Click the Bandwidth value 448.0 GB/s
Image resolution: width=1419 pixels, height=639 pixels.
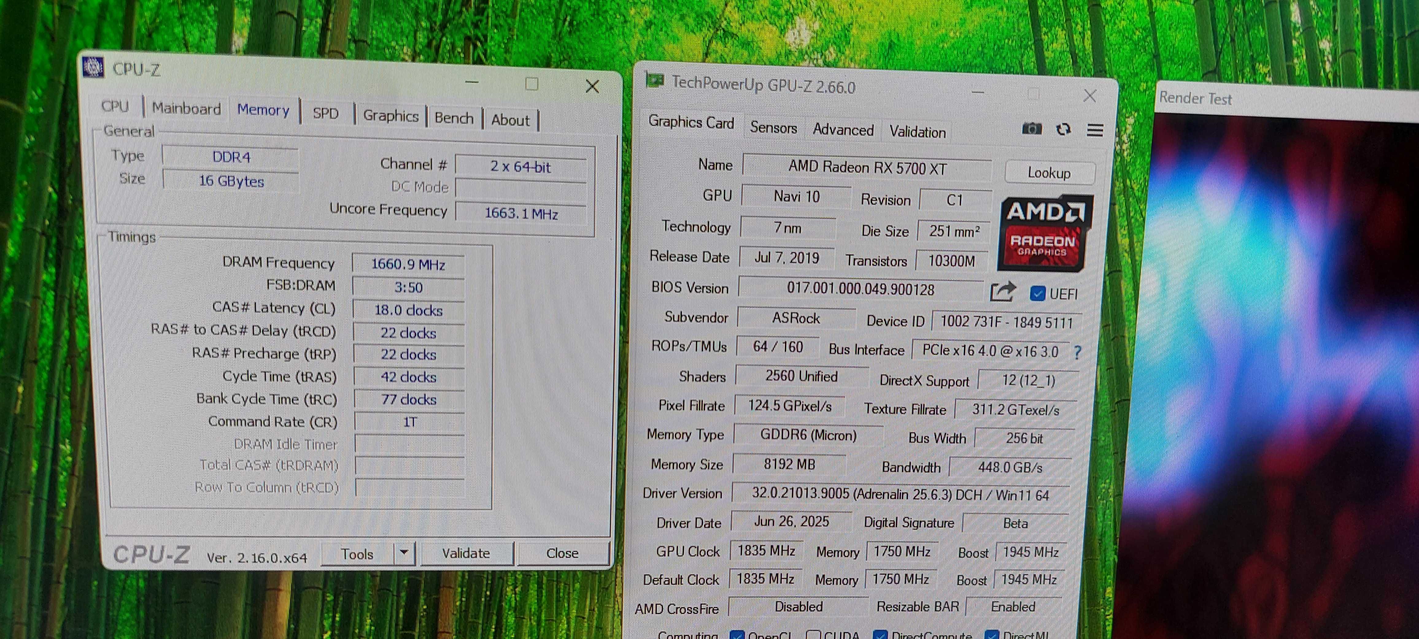pyautogui.click(x=1010, y=467)
